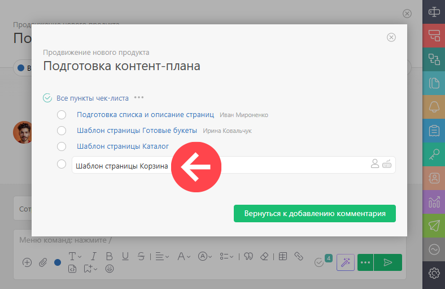Viewport: 445px width, 289px height.
Task: Click the paperclip attach file icon
Action: tap(43, 262)
